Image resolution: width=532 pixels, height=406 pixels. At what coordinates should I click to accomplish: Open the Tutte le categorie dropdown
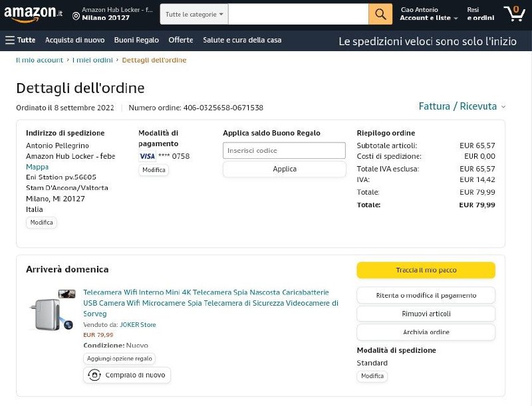[x=194, y=14]
